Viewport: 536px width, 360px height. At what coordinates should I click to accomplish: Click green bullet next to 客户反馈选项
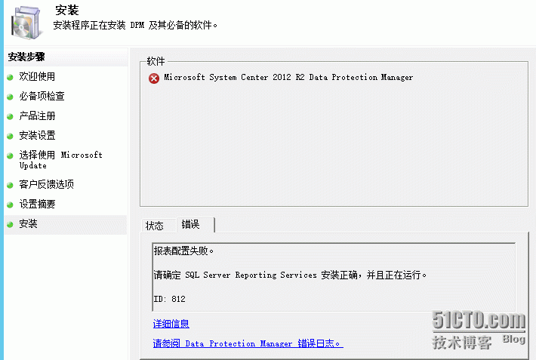pyautogui.click(x=10, y=186)
